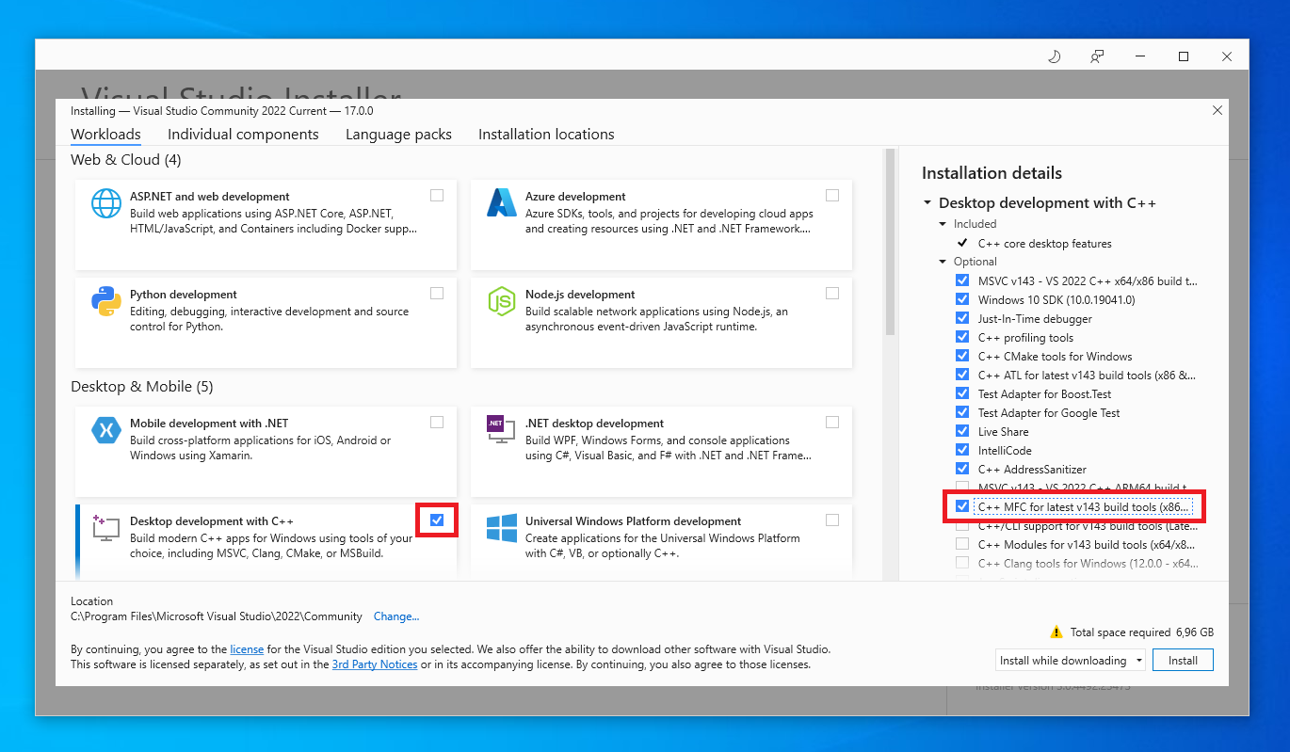
Task: Uncheck the Live Share component
Action: click(962, 431)
